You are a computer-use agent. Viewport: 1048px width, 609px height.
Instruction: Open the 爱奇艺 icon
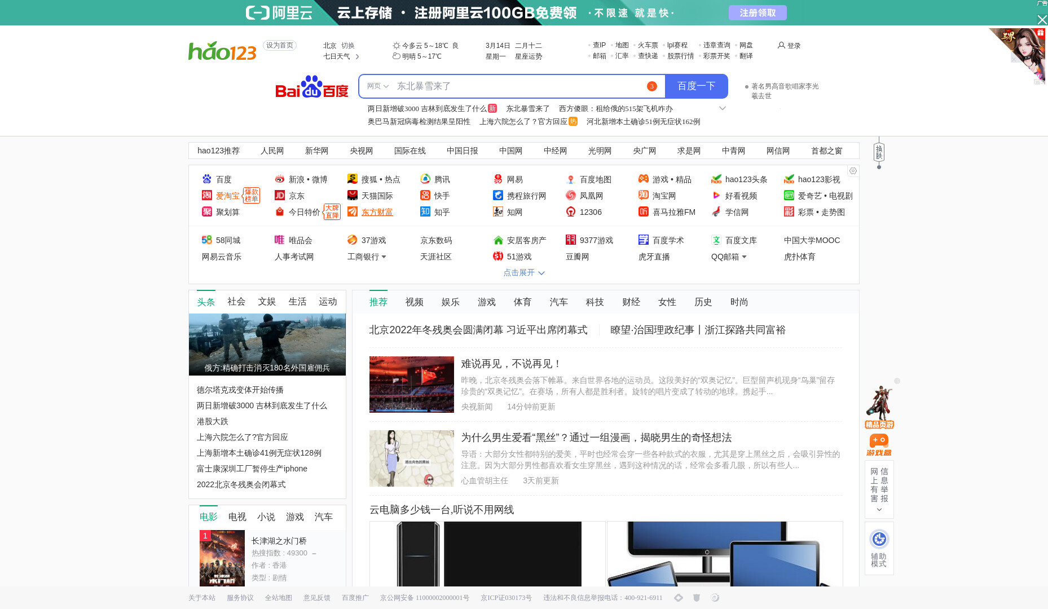pyautogui.click(x=789, y=196)
